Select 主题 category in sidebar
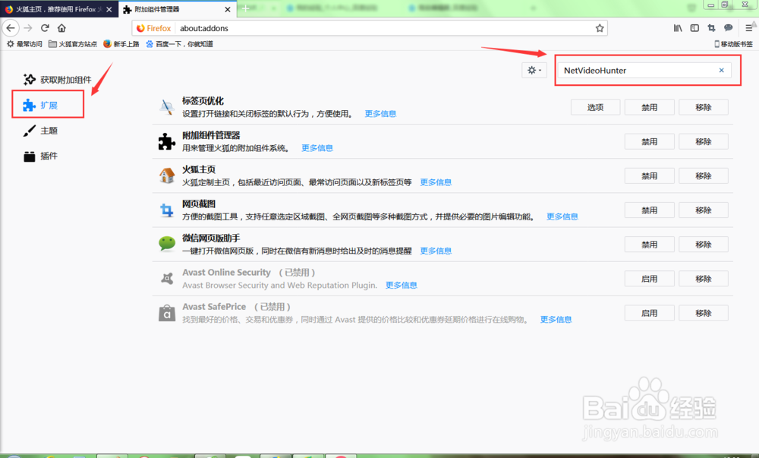759x458 pixels. tap(41, 131)
